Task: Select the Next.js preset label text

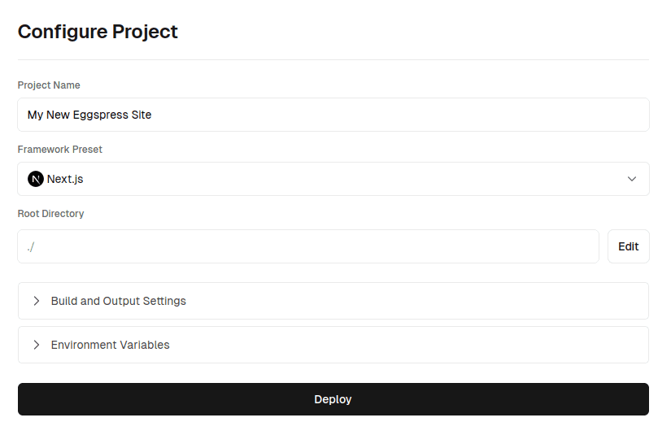Action: point(65,179)
